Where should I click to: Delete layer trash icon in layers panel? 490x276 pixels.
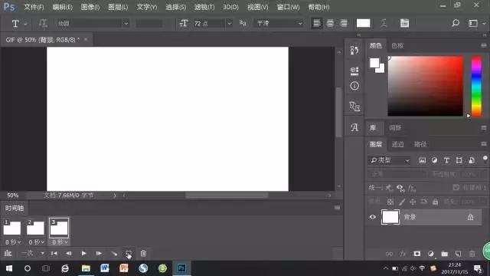click(472, 254)
